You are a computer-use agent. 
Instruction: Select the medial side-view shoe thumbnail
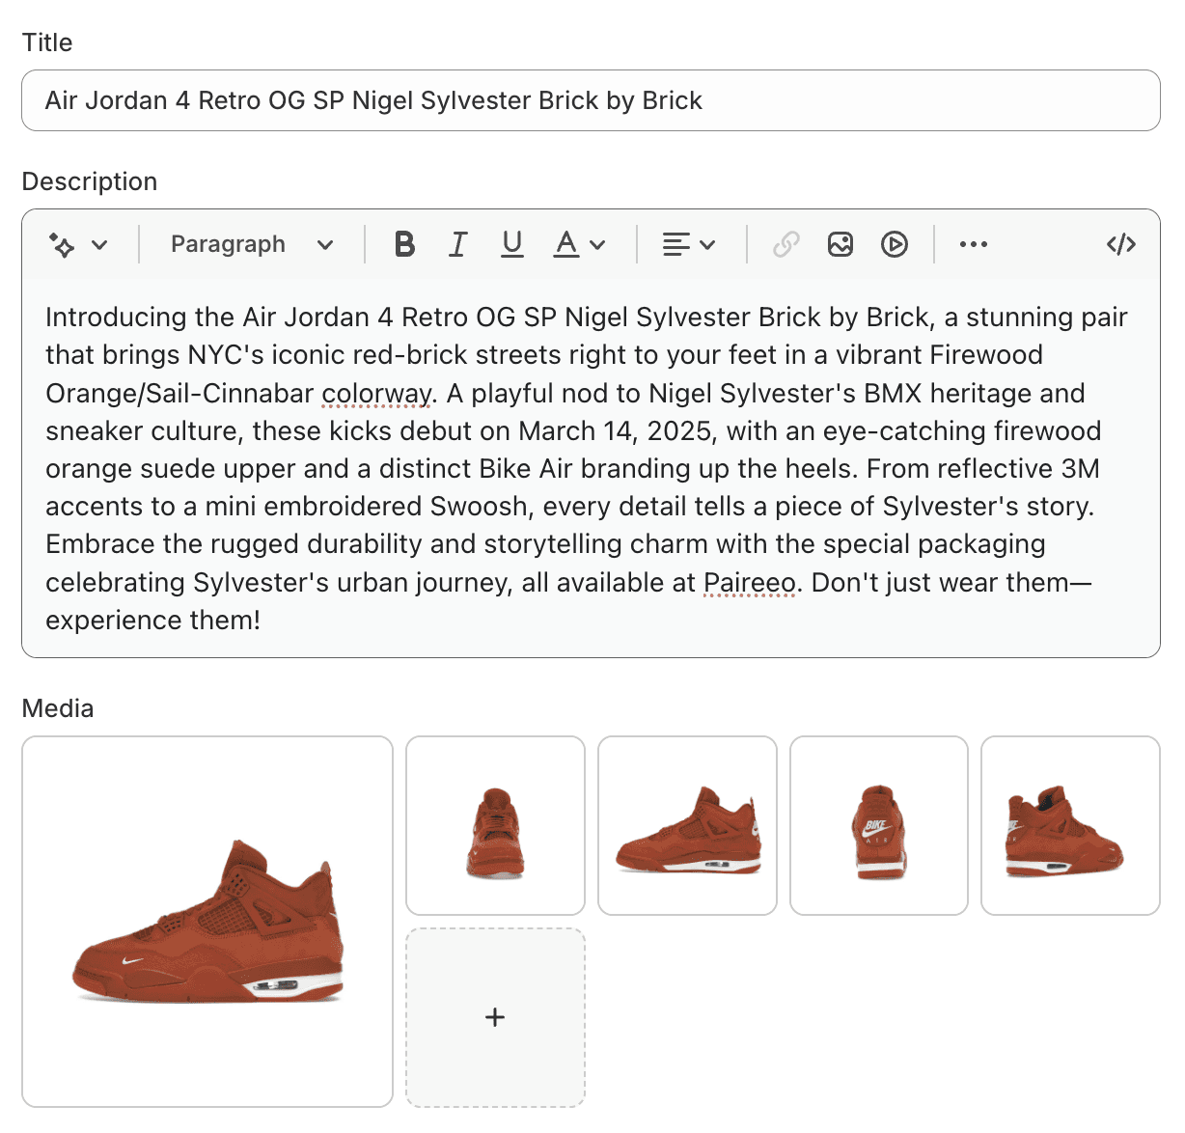point(687,825)
